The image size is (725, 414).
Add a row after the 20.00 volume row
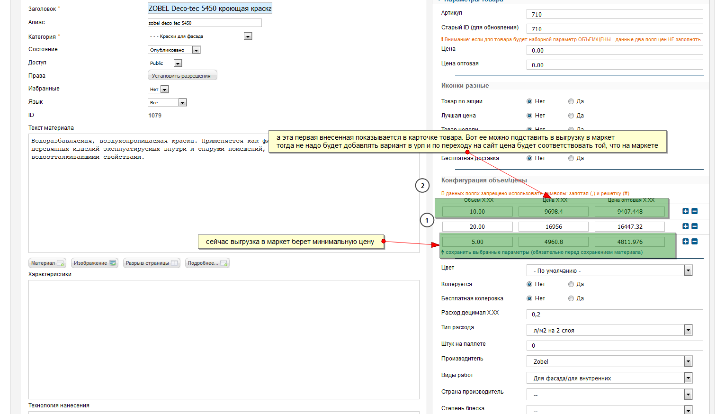(x=685, y=226)
